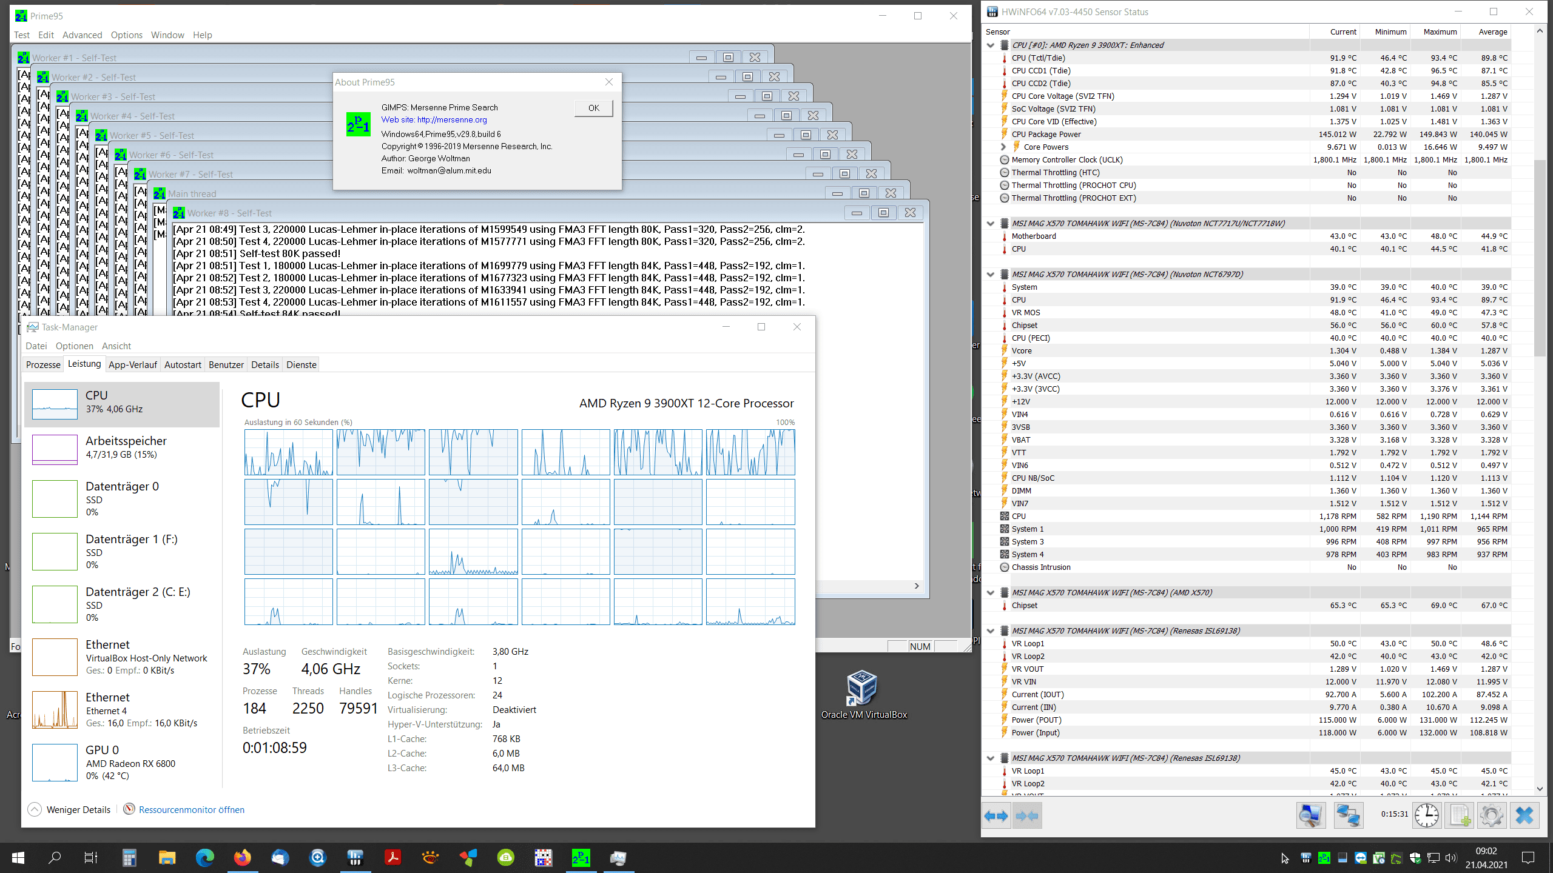The width and height of the screenshot is (1553, 873).
Task: Click OK in About Prime95 dialog
Action: 593,108
